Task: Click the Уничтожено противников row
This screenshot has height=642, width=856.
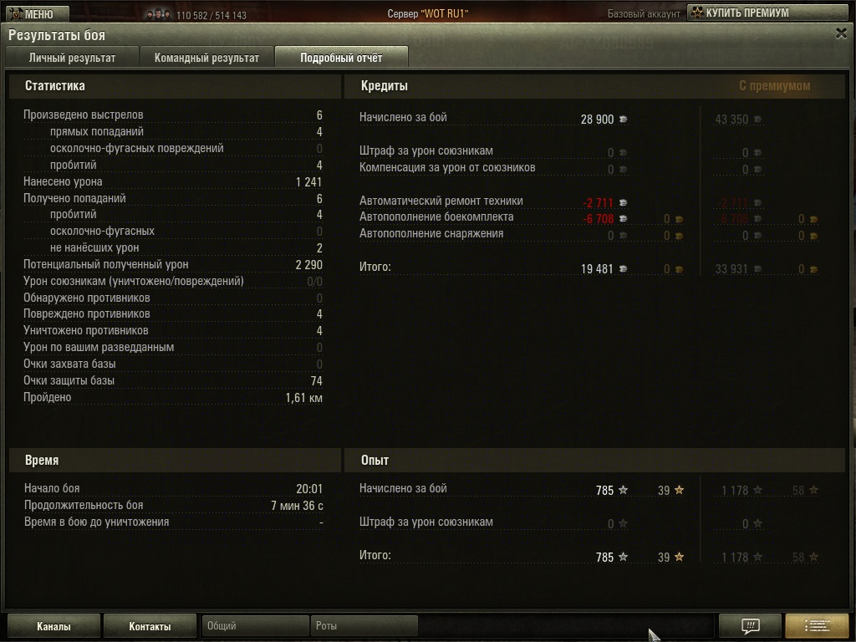Action: point(172,331)
